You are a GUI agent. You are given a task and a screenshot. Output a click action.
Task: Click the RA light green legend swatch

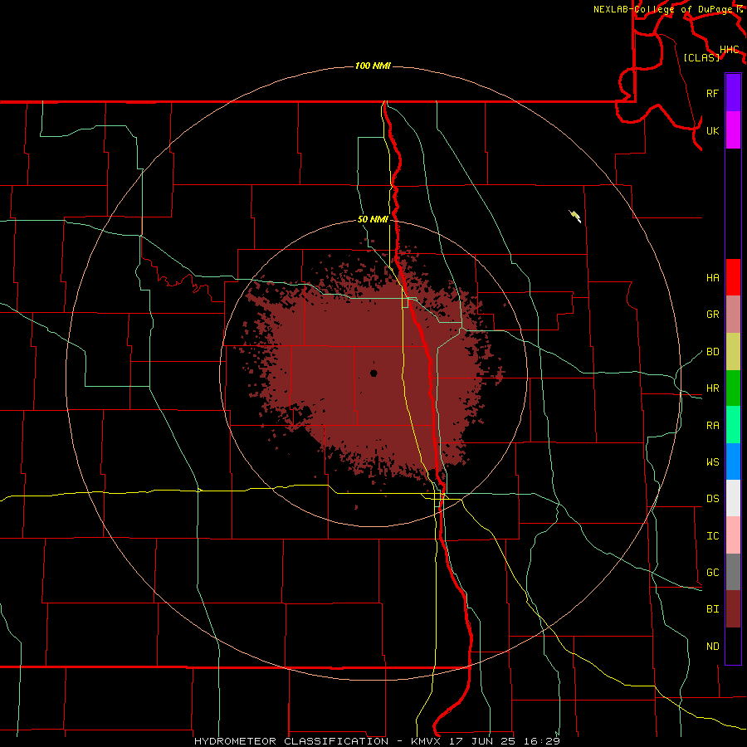pos(733,425)
